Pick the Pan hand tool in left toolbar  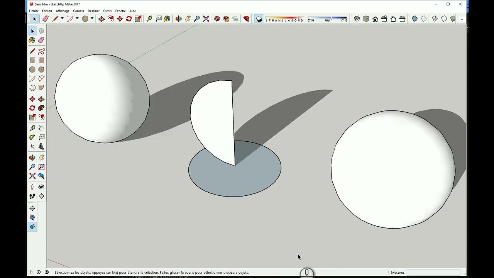pyautogui.click(x=41, y=158)
